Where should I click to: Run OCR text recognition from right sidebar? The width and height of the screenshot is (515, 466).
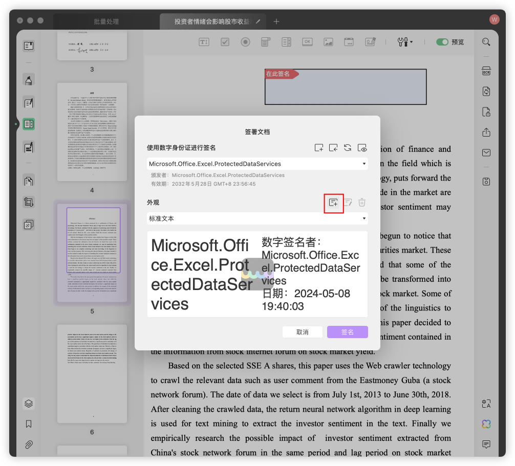(486, 71)
